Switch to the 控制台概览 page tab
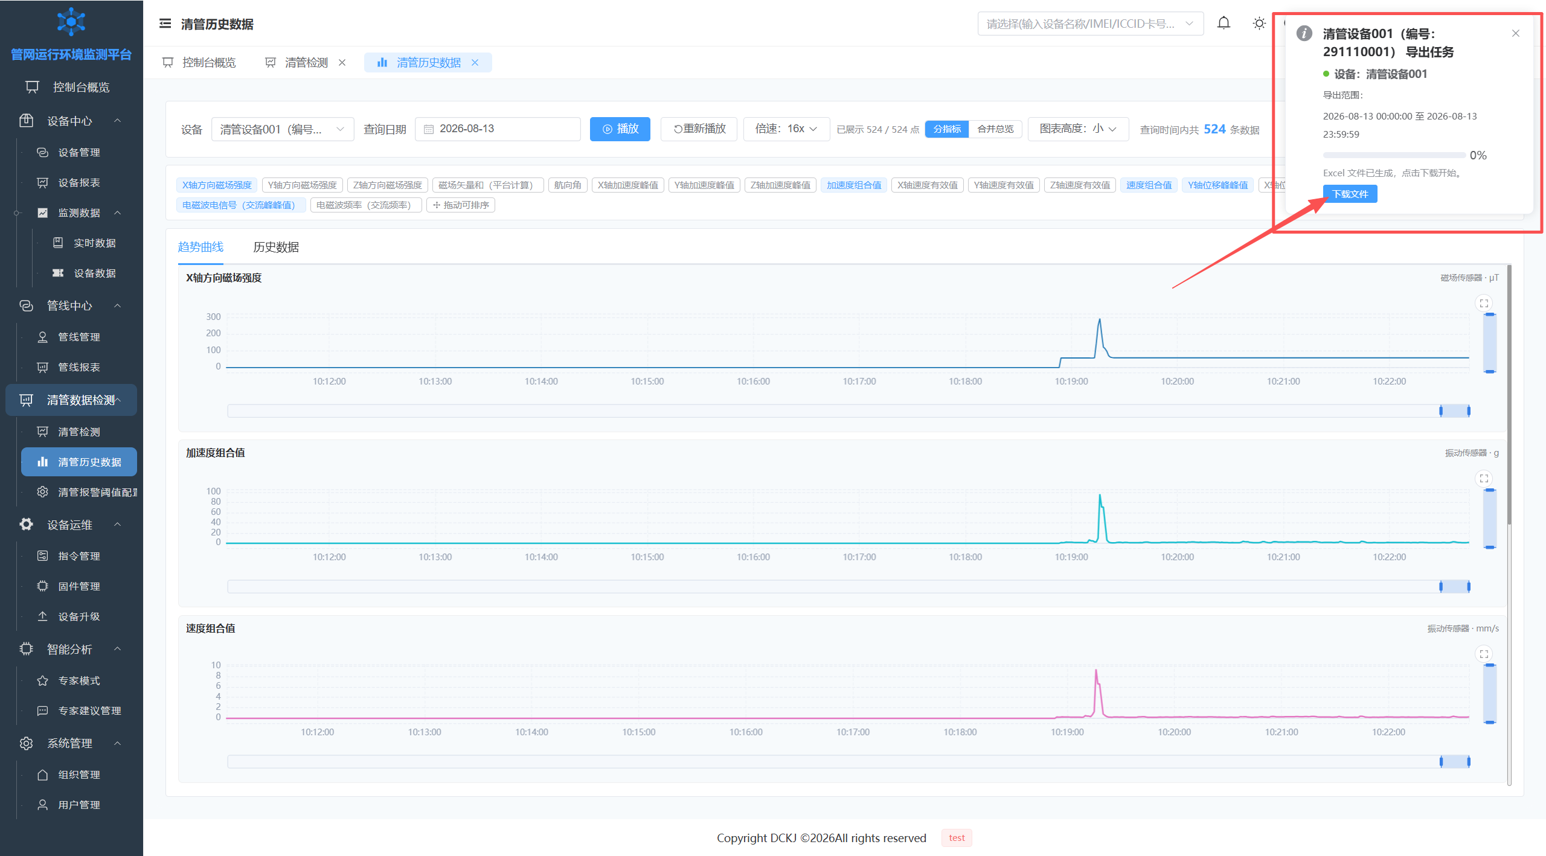Screen dimensions: 1546x856 [200, 63]
